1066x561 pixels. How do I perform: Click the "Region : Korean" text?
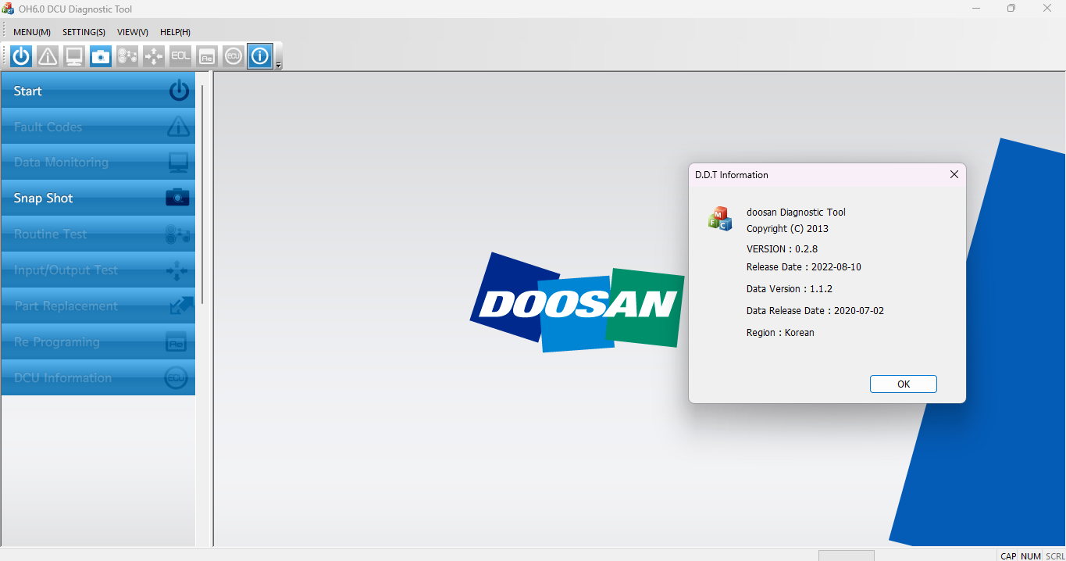pyautogui.click(x=780, y=332)
